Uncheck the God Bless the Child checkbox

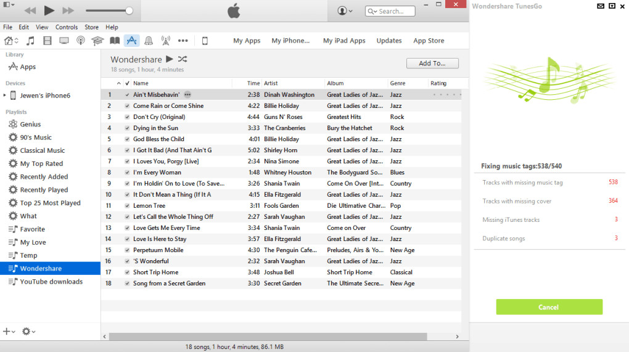coord(127,139)
